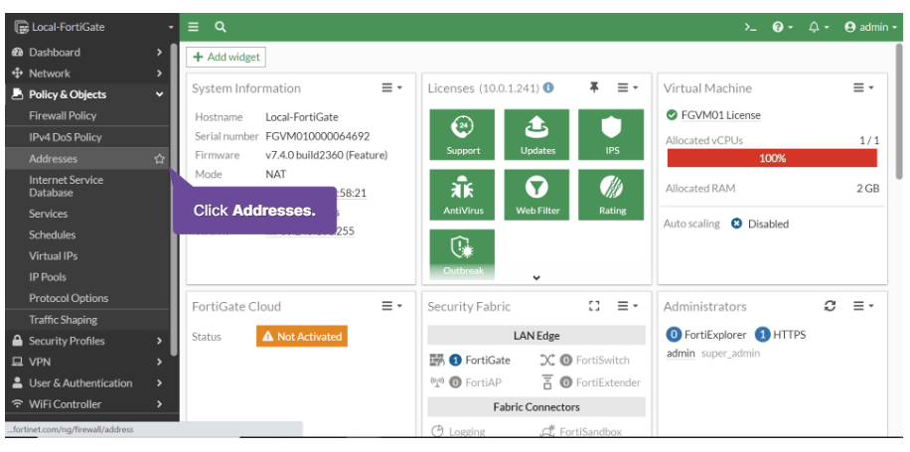
Task: Open the CLI console icon
Action: coord(750,27)
